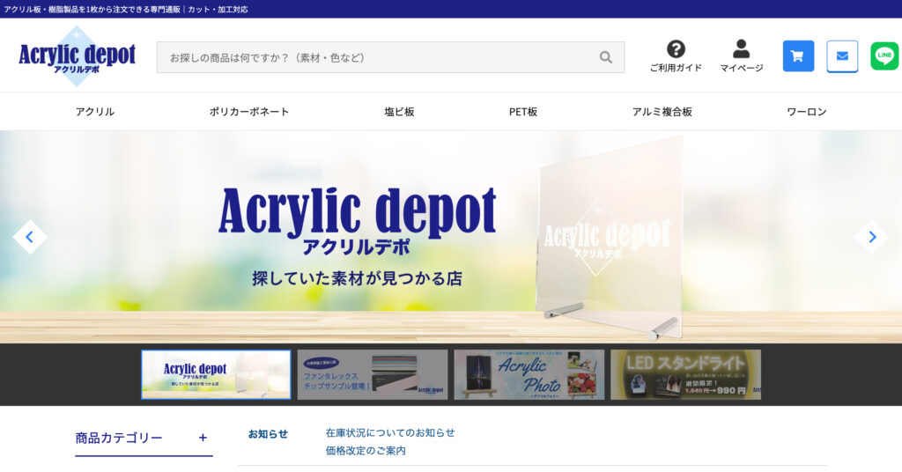Go to previous slide arrow

pos(30,236)
